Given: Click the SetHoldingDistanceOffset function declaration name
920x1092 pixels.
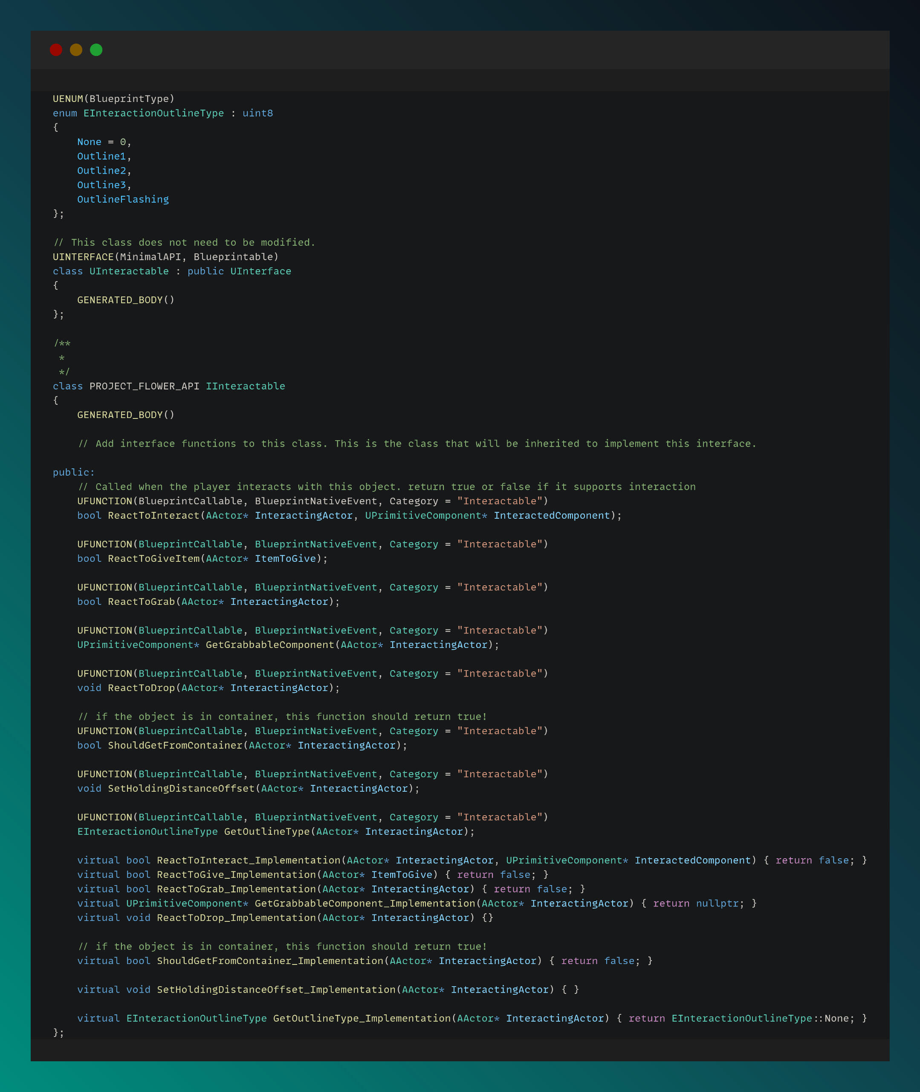Looking at the screenshot, I should click(x=181, y=788).
